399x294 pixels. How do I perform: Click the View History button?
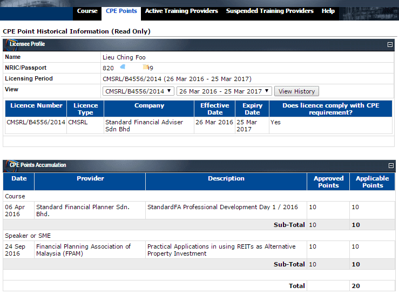[296, 91]
